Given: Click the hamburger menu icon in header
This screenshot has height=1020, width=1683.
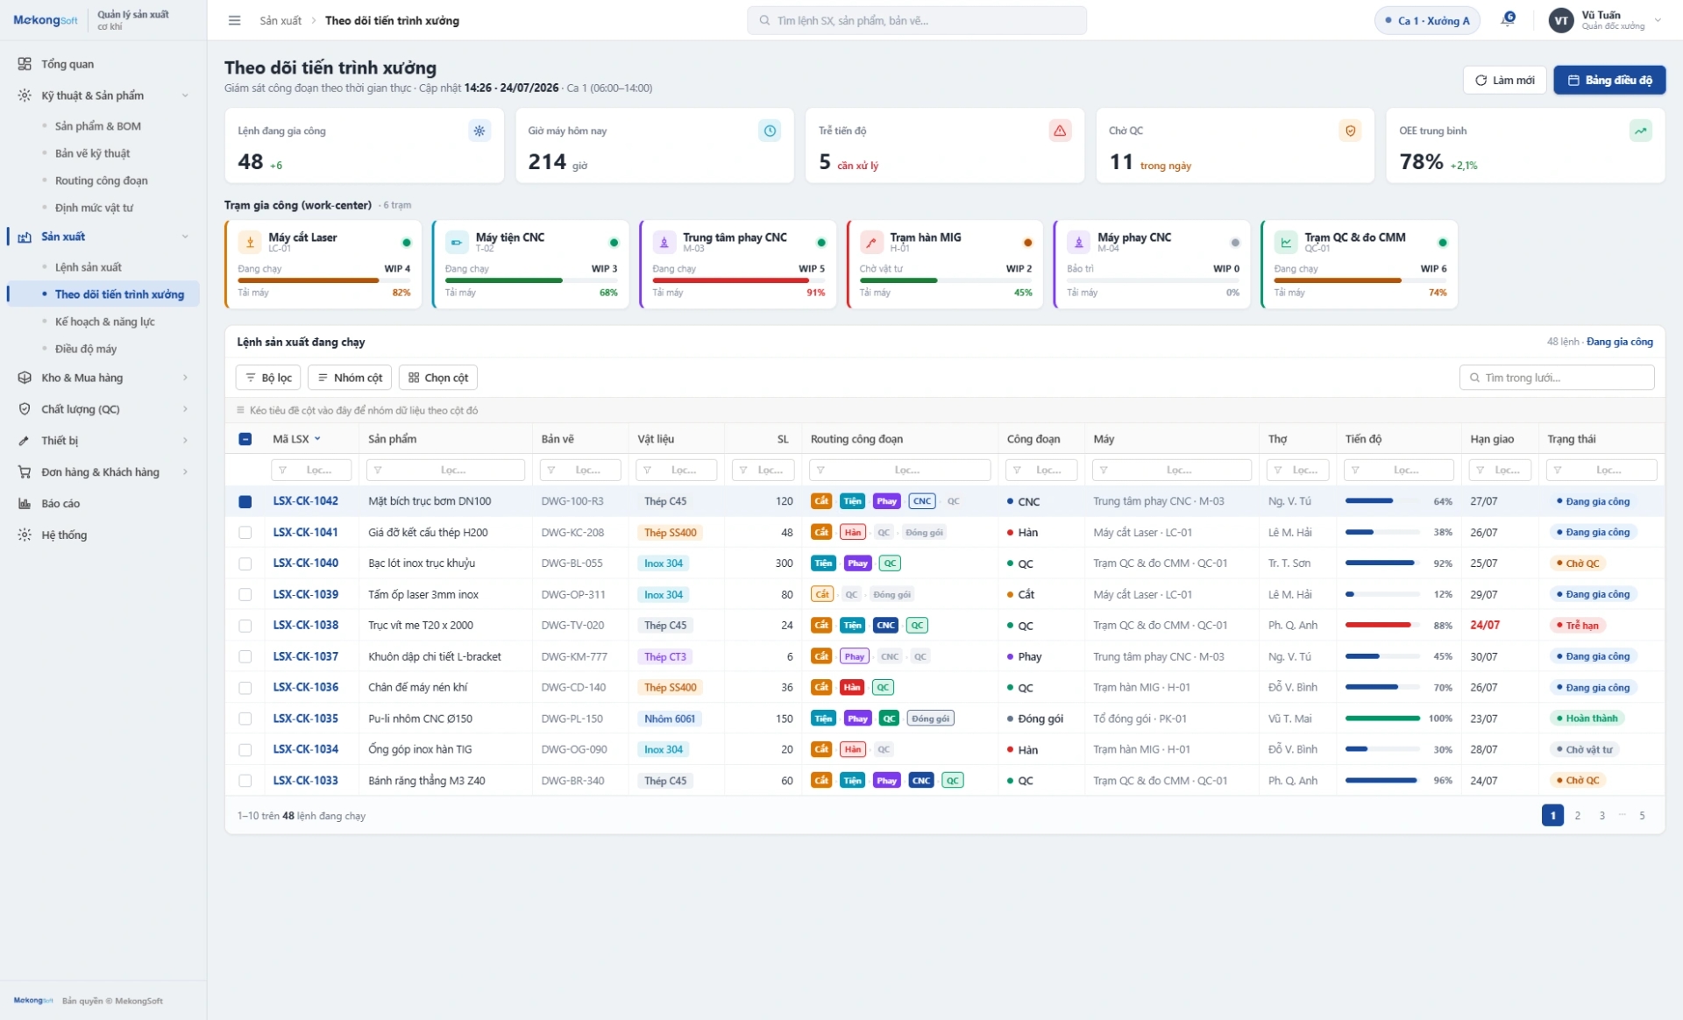Looking at the screenshot, I should click(234, 20).
